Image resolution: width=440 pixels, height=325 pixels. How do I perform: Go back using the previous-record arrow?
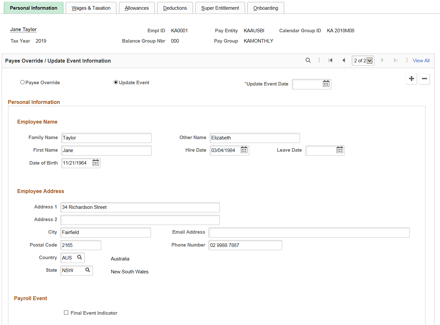[x=344, y=60]
